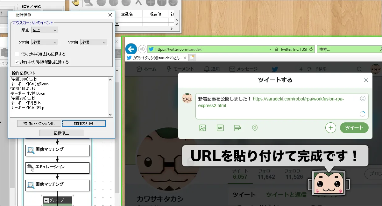Open the ツイート 6,057 count
Viewport: 382px width, 206px height.
coord(240,174)
